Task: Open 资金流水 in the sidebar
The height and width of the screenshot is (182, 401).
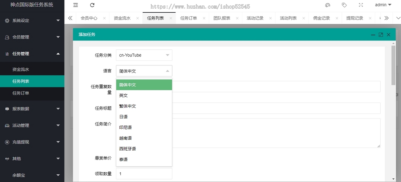Action: click(x=32, y=69)
